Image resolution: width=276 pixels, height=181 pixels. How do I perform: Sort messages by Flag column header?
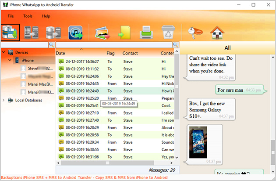[x=110, y=53]
